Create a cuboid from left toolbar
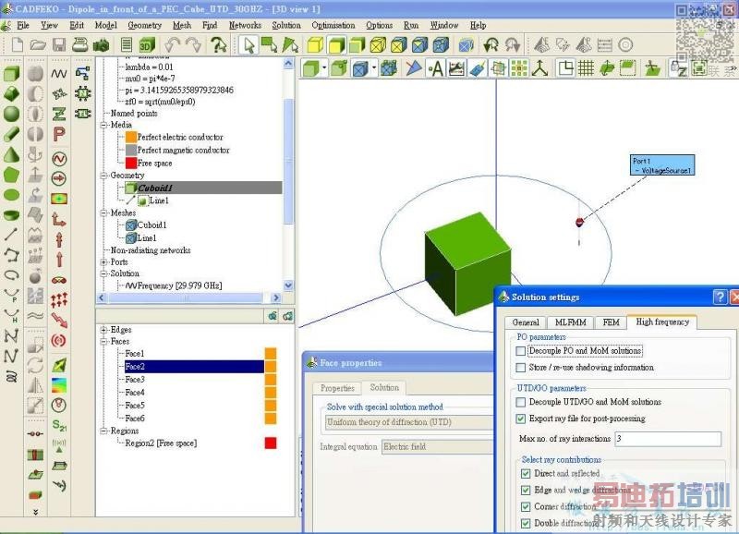 tap(12, 74)
